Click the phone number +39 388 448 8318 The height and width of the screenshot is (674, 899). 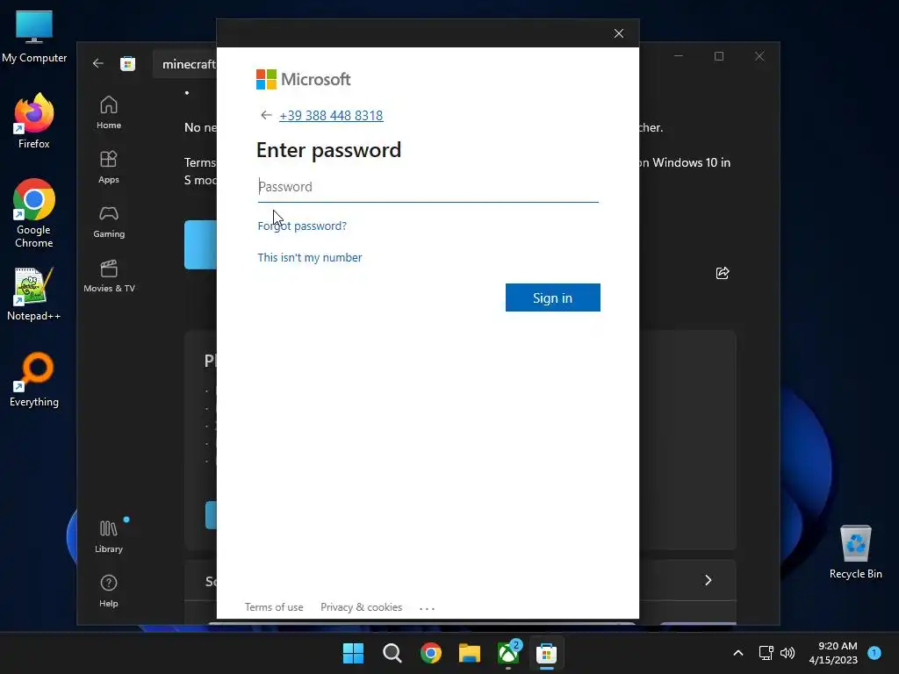click(331, 115)
